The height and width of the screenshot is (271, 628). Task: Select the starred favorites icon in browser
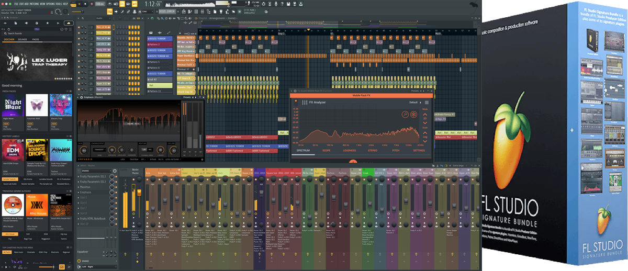48,23
